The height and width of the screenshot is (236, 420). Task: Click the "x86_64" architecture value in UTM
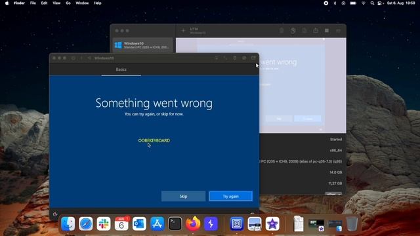point(335,150)
